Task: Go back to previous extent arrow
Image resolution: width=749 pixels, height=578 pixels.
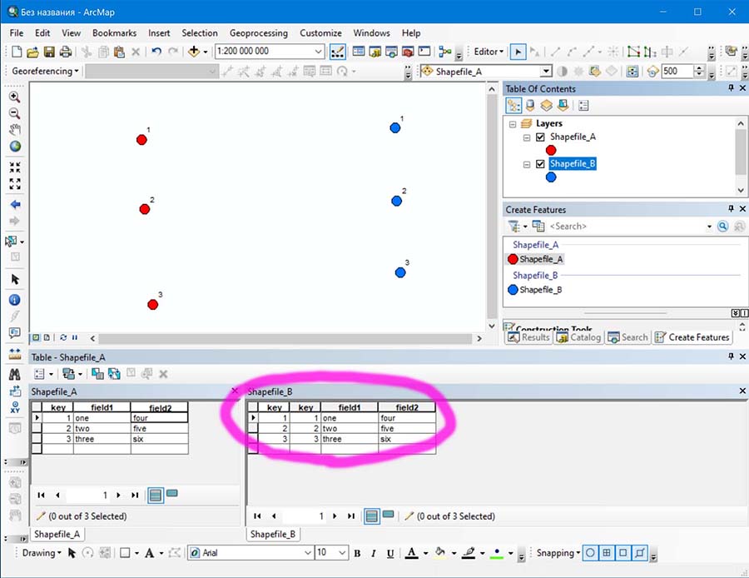Action: pyautogui.click(x=14, y=204)
